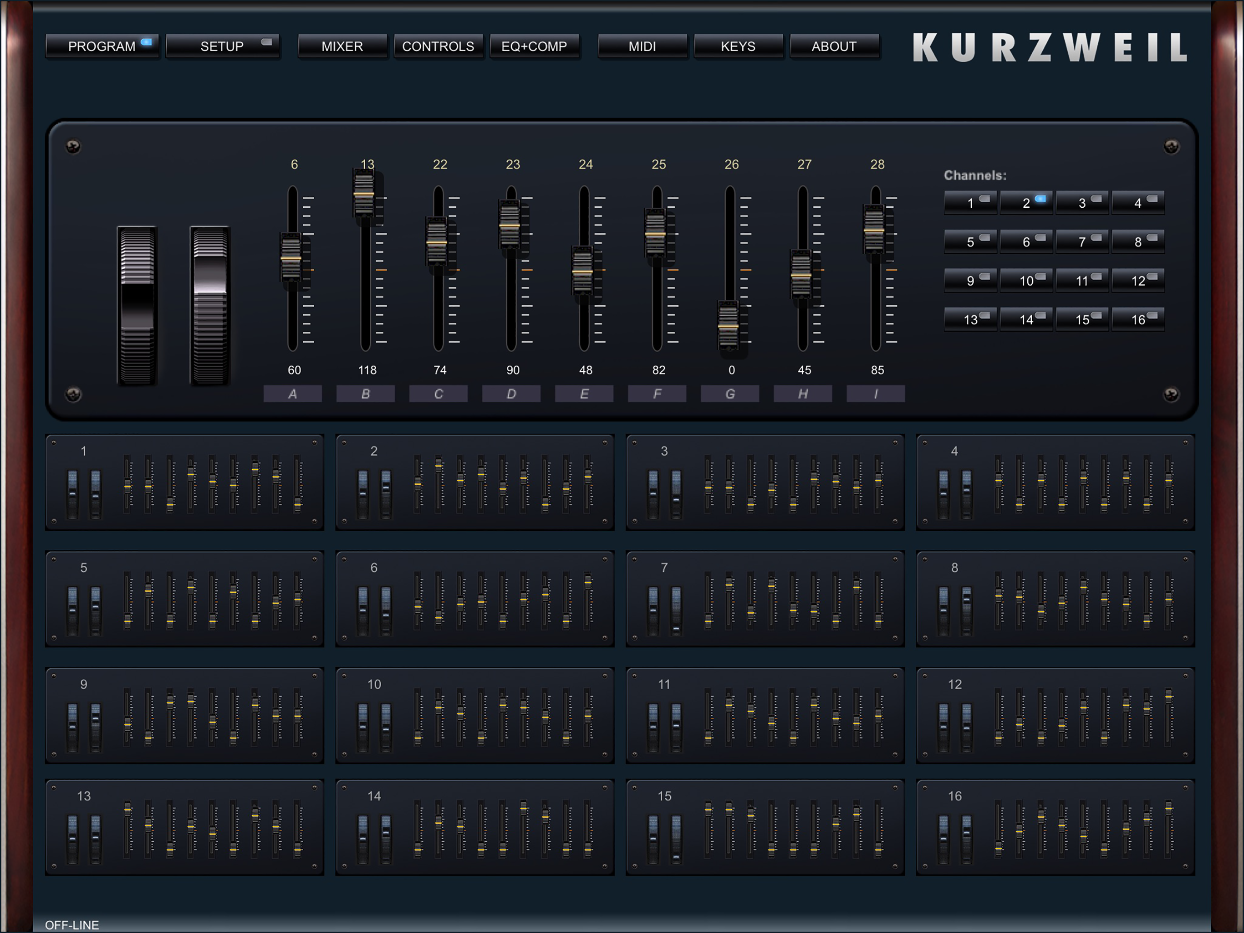Choose channel 11 button
1244x933 pixels.
click(x=1082, y=280)
